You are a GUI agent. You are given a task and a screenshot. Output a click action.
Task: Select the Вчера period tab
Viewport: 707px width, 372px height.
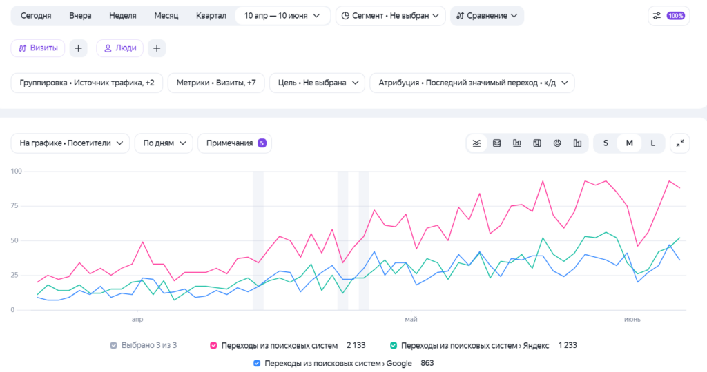80,16
